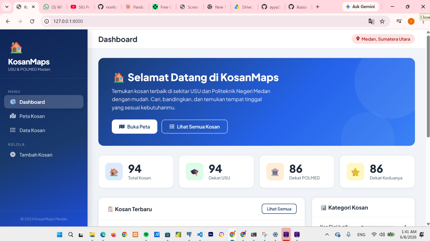Click the Dekat USU graduation cap icon
Image resolution: width=430 pixels, height=241 pixels.
[195, 172]
